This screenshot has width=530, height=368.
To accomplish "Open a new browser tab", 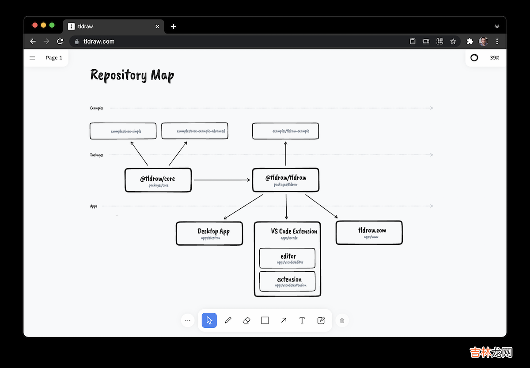I will (x=174, y=26).
